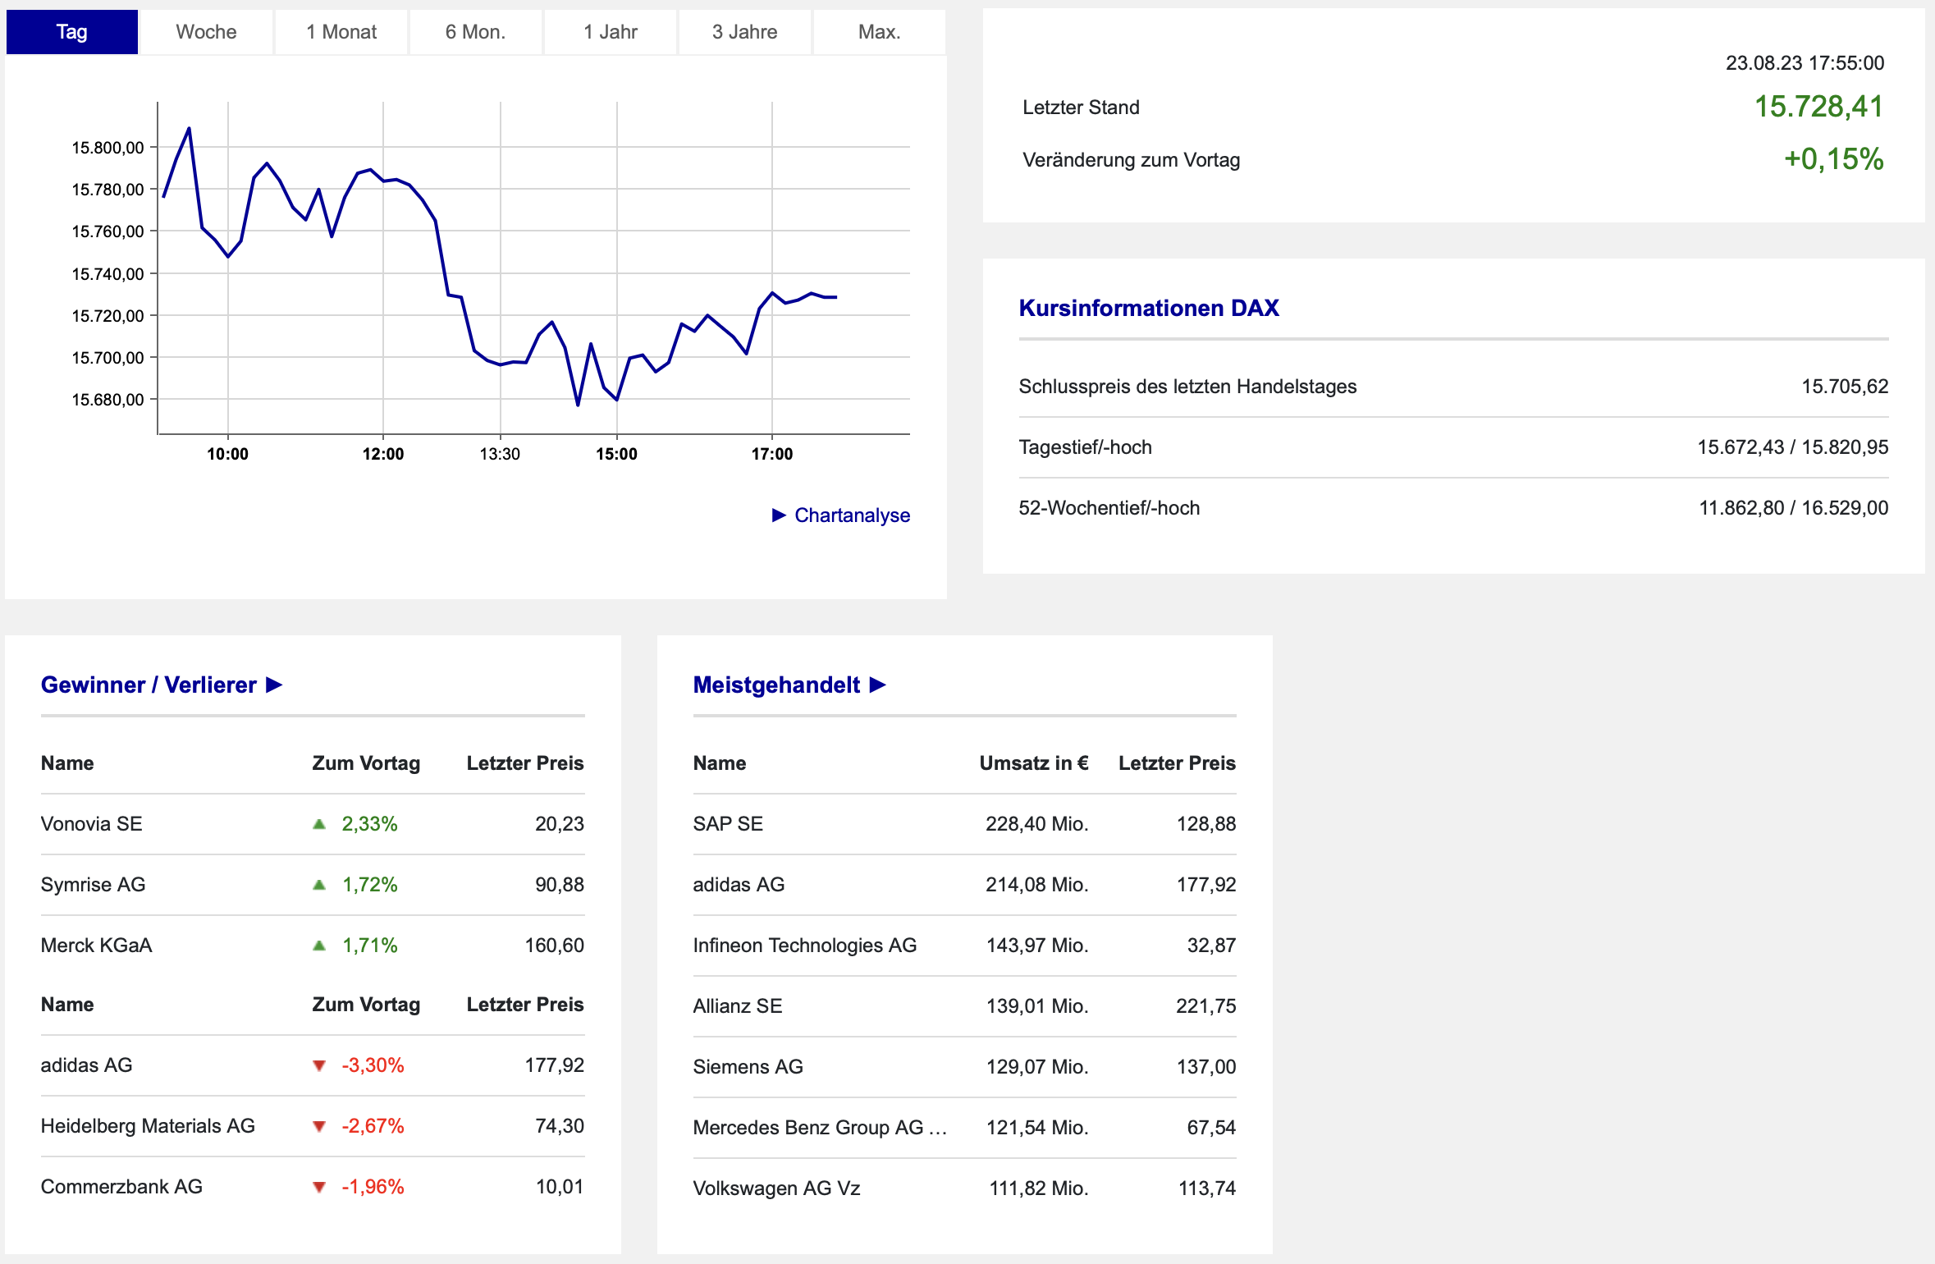Open the Chartanalyse link
1935x1264 pixels.
pyautogui.click(x=852, y=515)
